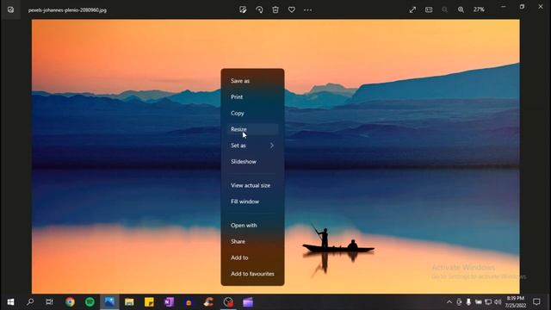The image size is (551, 310).
Task: Open the volume speaker tray icon
Action: click(498, 302)
